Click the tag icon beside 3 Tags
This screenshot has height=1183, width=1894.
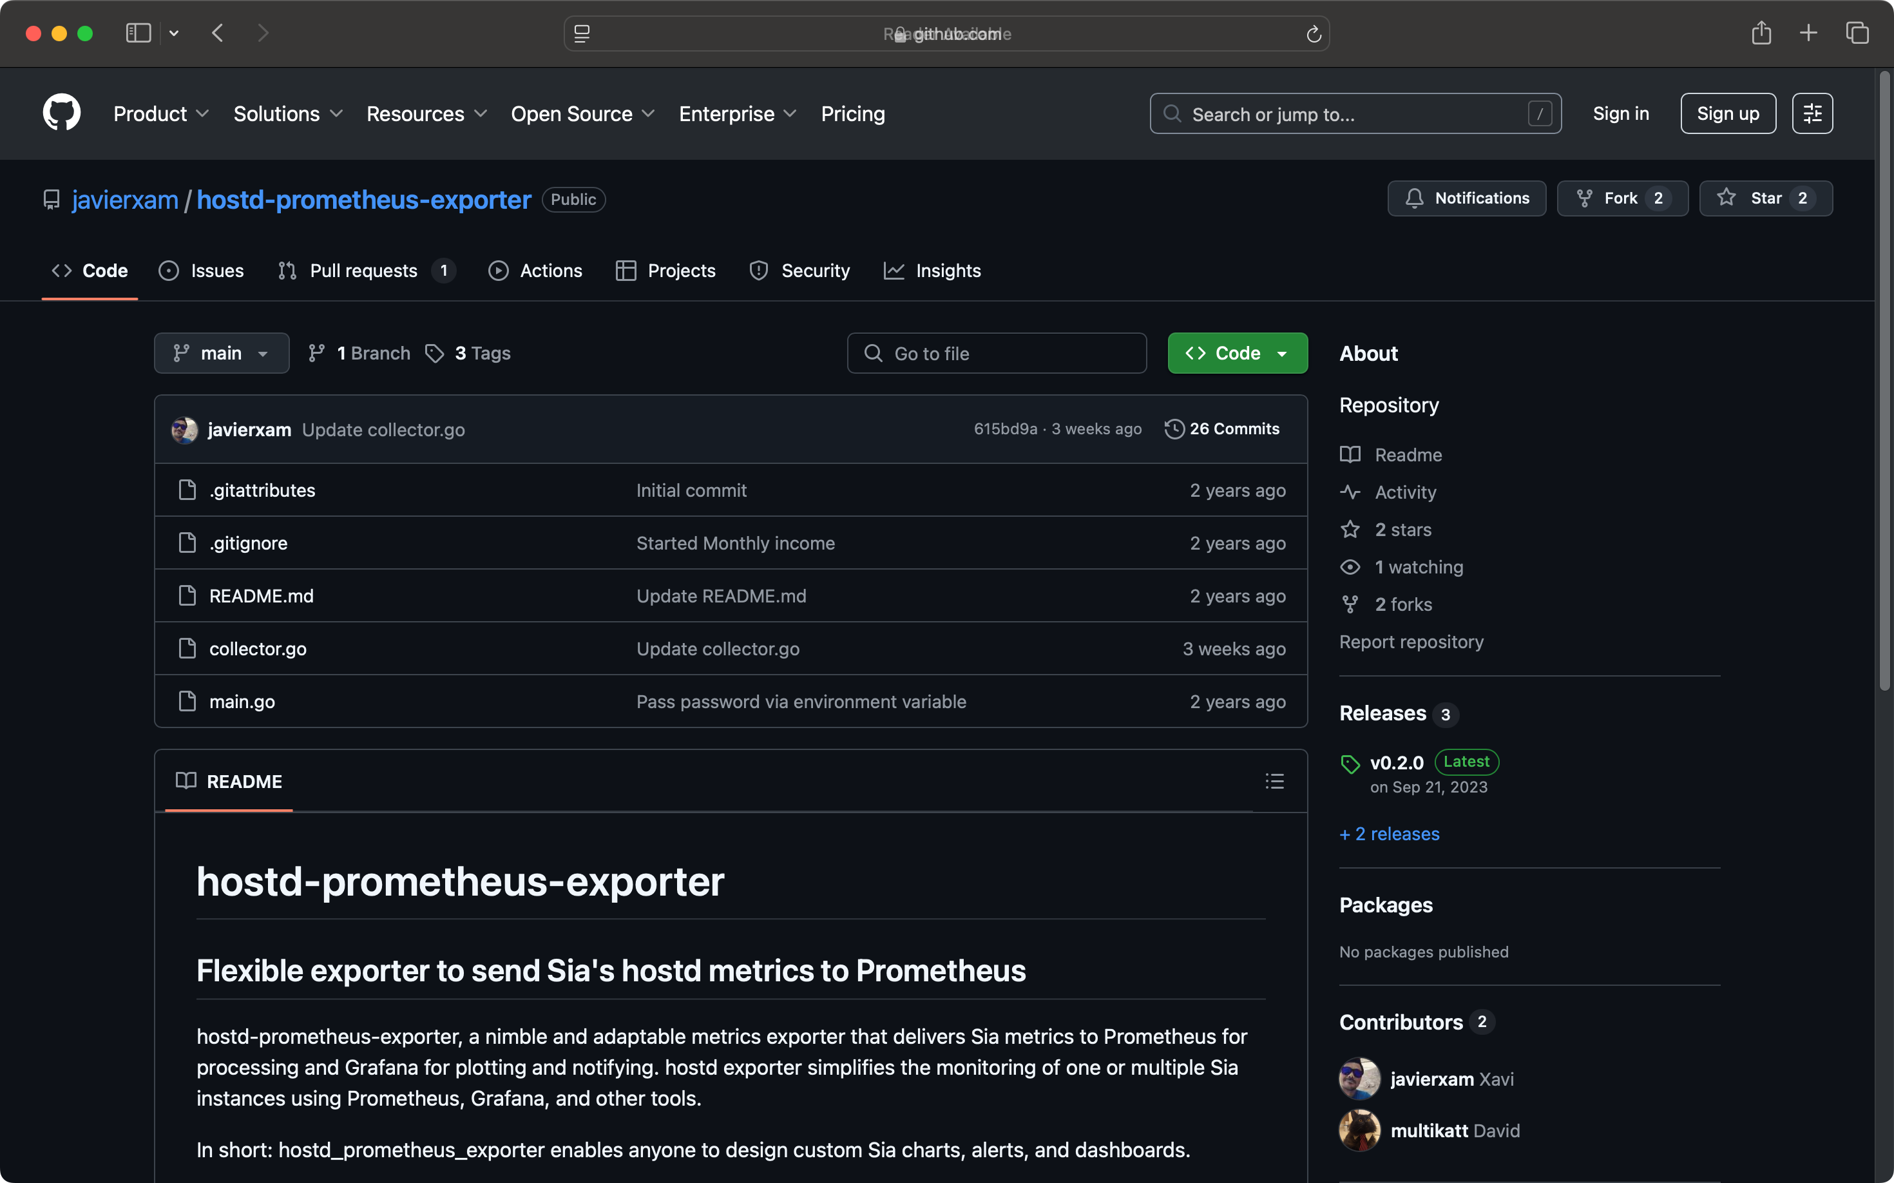[434, 354]
